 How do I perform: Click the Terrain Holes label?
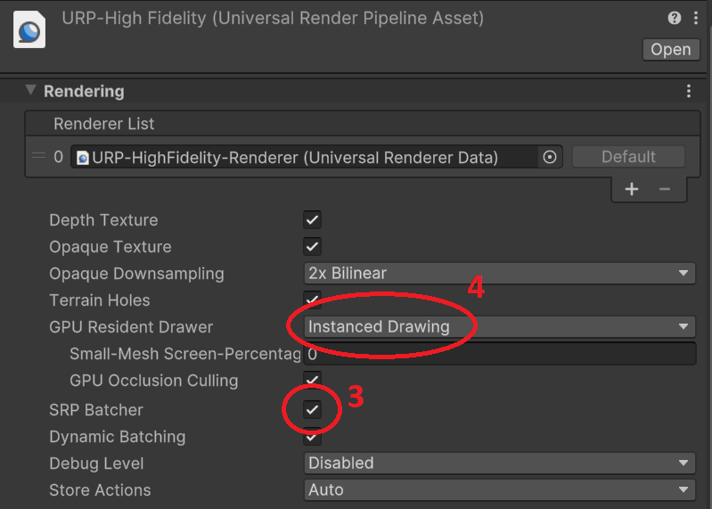(100, 300)
